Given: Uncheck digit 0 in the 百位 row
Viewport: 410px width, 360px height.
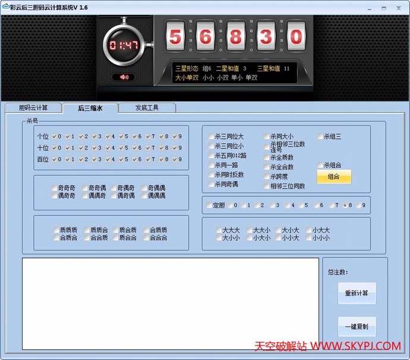Looking at the screenshot, I should pyautogui.click(x=55, y=159).
